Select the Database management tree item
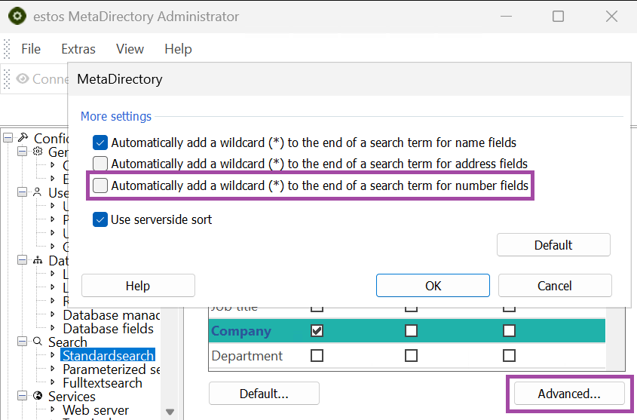The width and height of the screenshot is (637, 420). [x=112, y=314]
